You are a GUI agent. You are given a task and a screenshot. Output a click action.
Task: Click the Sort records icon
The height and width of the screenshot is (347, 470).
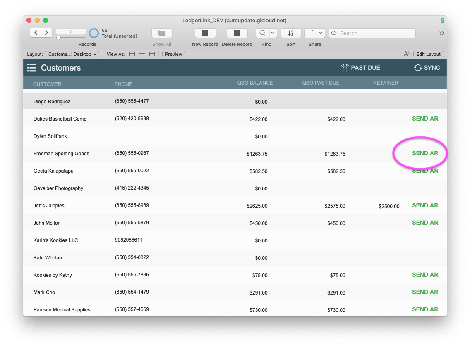coord(290,33)
